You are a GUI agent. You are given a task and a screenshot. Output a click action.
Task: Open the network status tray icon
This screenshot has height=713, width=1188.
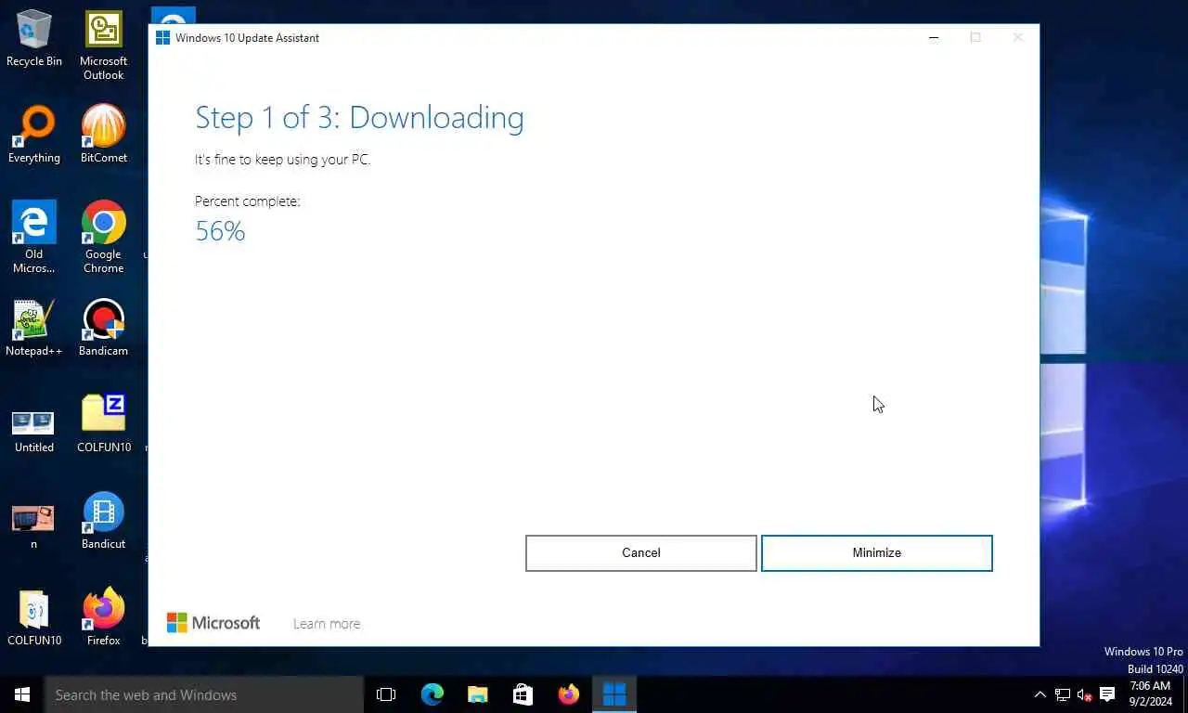(1063, 694)
